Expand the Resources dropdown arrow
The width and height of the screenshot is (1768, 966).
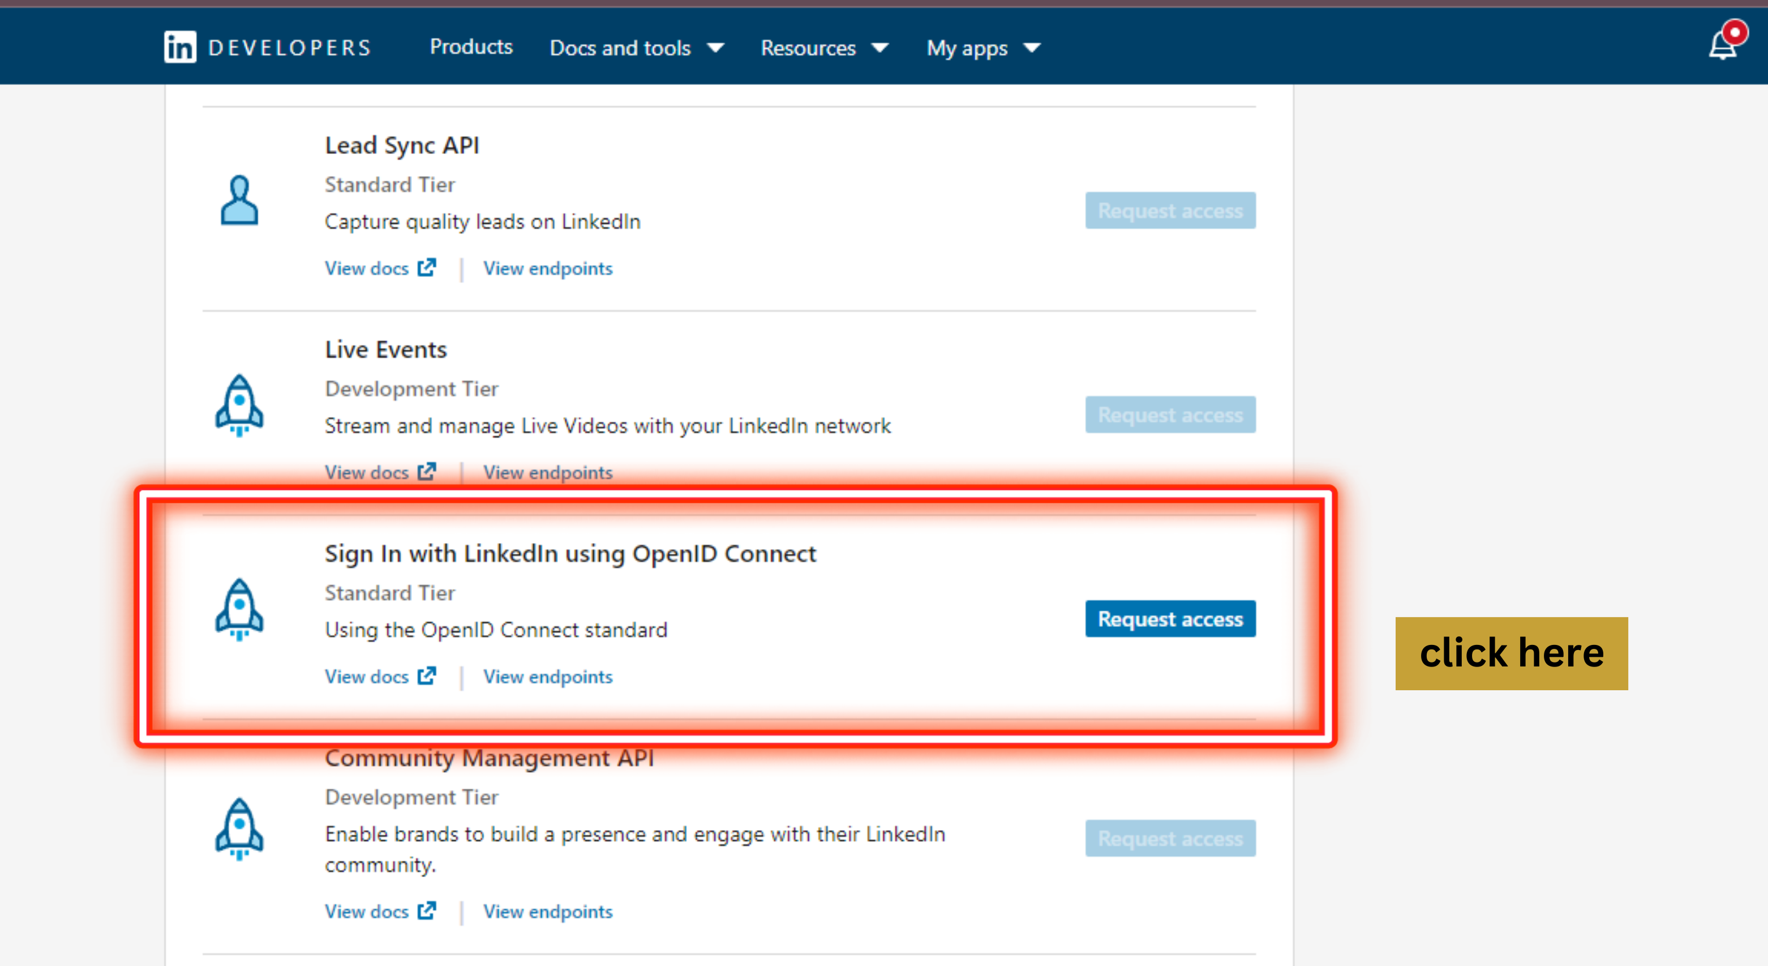pyautogui.click(x=879, y=48)
